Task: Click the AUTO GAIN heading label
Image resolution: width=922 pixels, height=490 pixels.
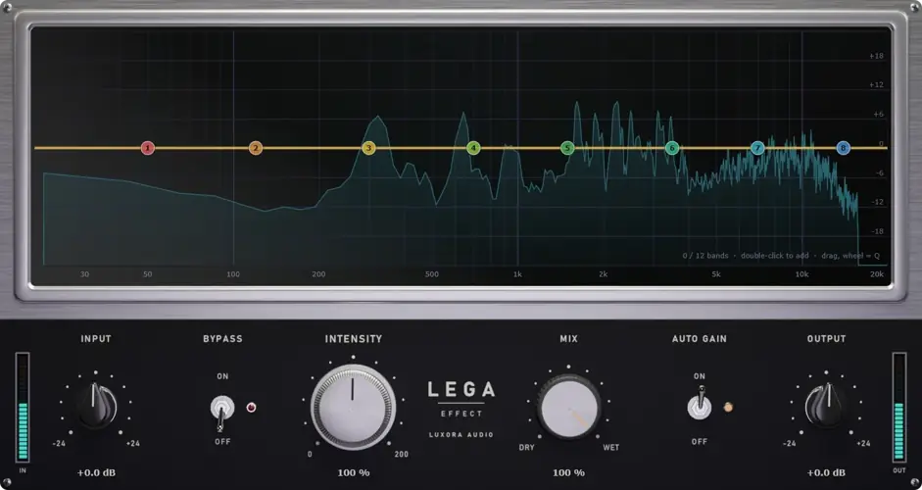Action: [700, 339]
